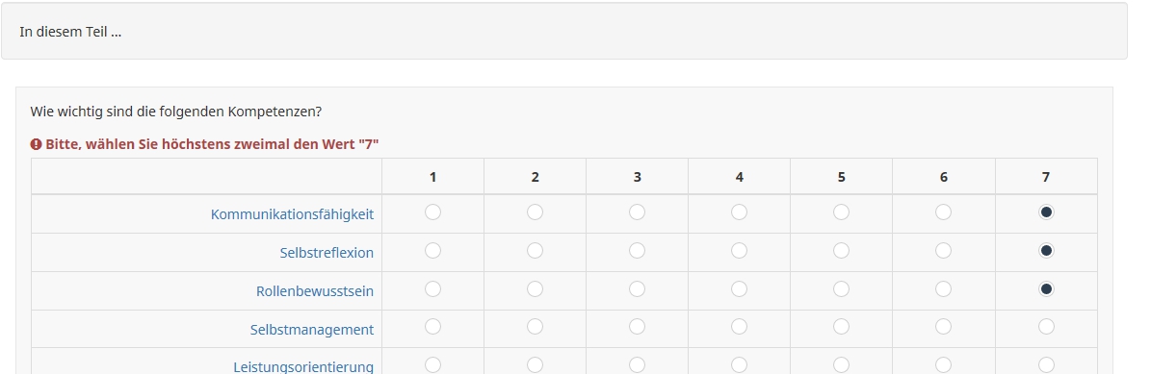Select rating 3 for Rollenbewusstsein
The width and height of the screenshot is (1151, 374).
[x=638, y=289]
